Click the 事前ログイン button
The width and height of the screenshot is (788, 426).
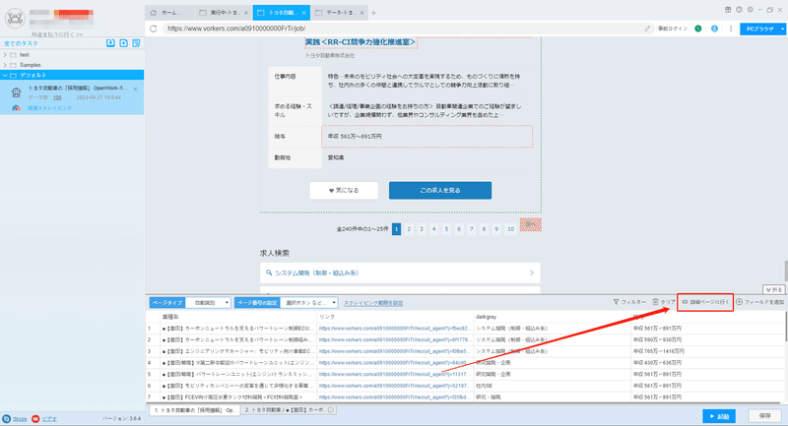[673, 29]
